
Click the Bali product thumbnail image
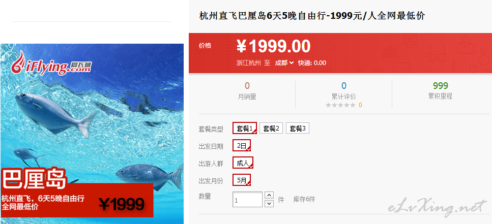coord(92,134)
